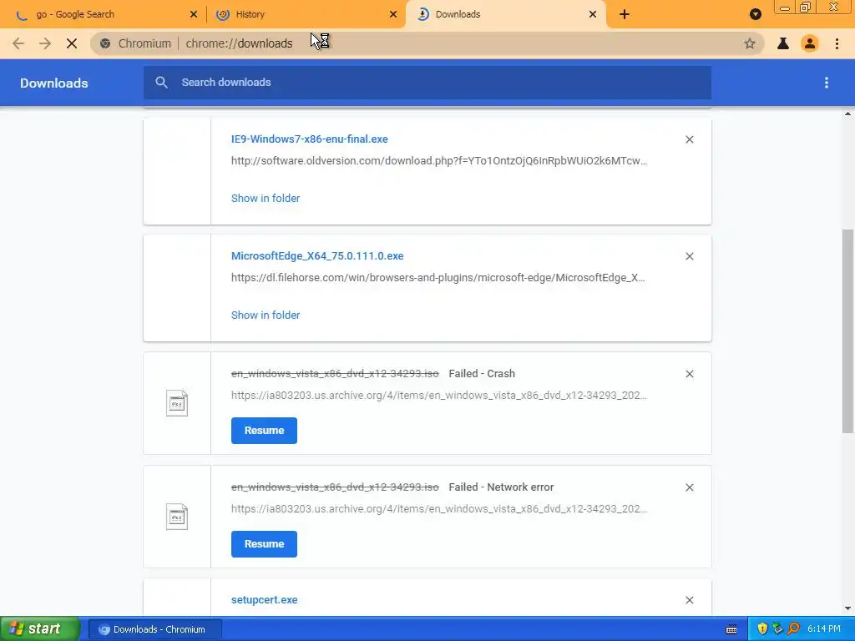
Task: Show IE9 installer in folder
Action: 266,199
